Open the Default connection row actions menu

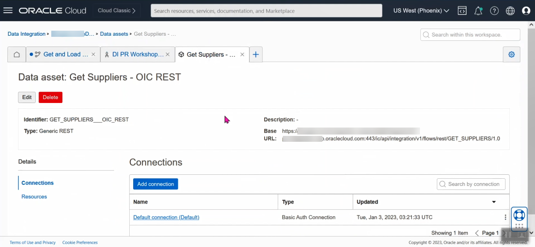coord(505,217)
